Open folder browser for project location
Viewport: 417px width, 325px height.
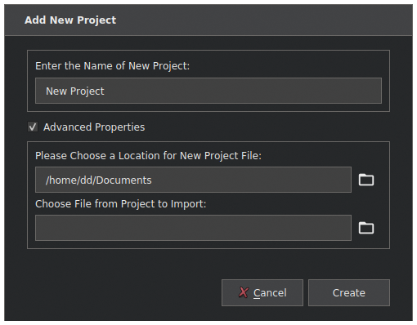[366, 180]
